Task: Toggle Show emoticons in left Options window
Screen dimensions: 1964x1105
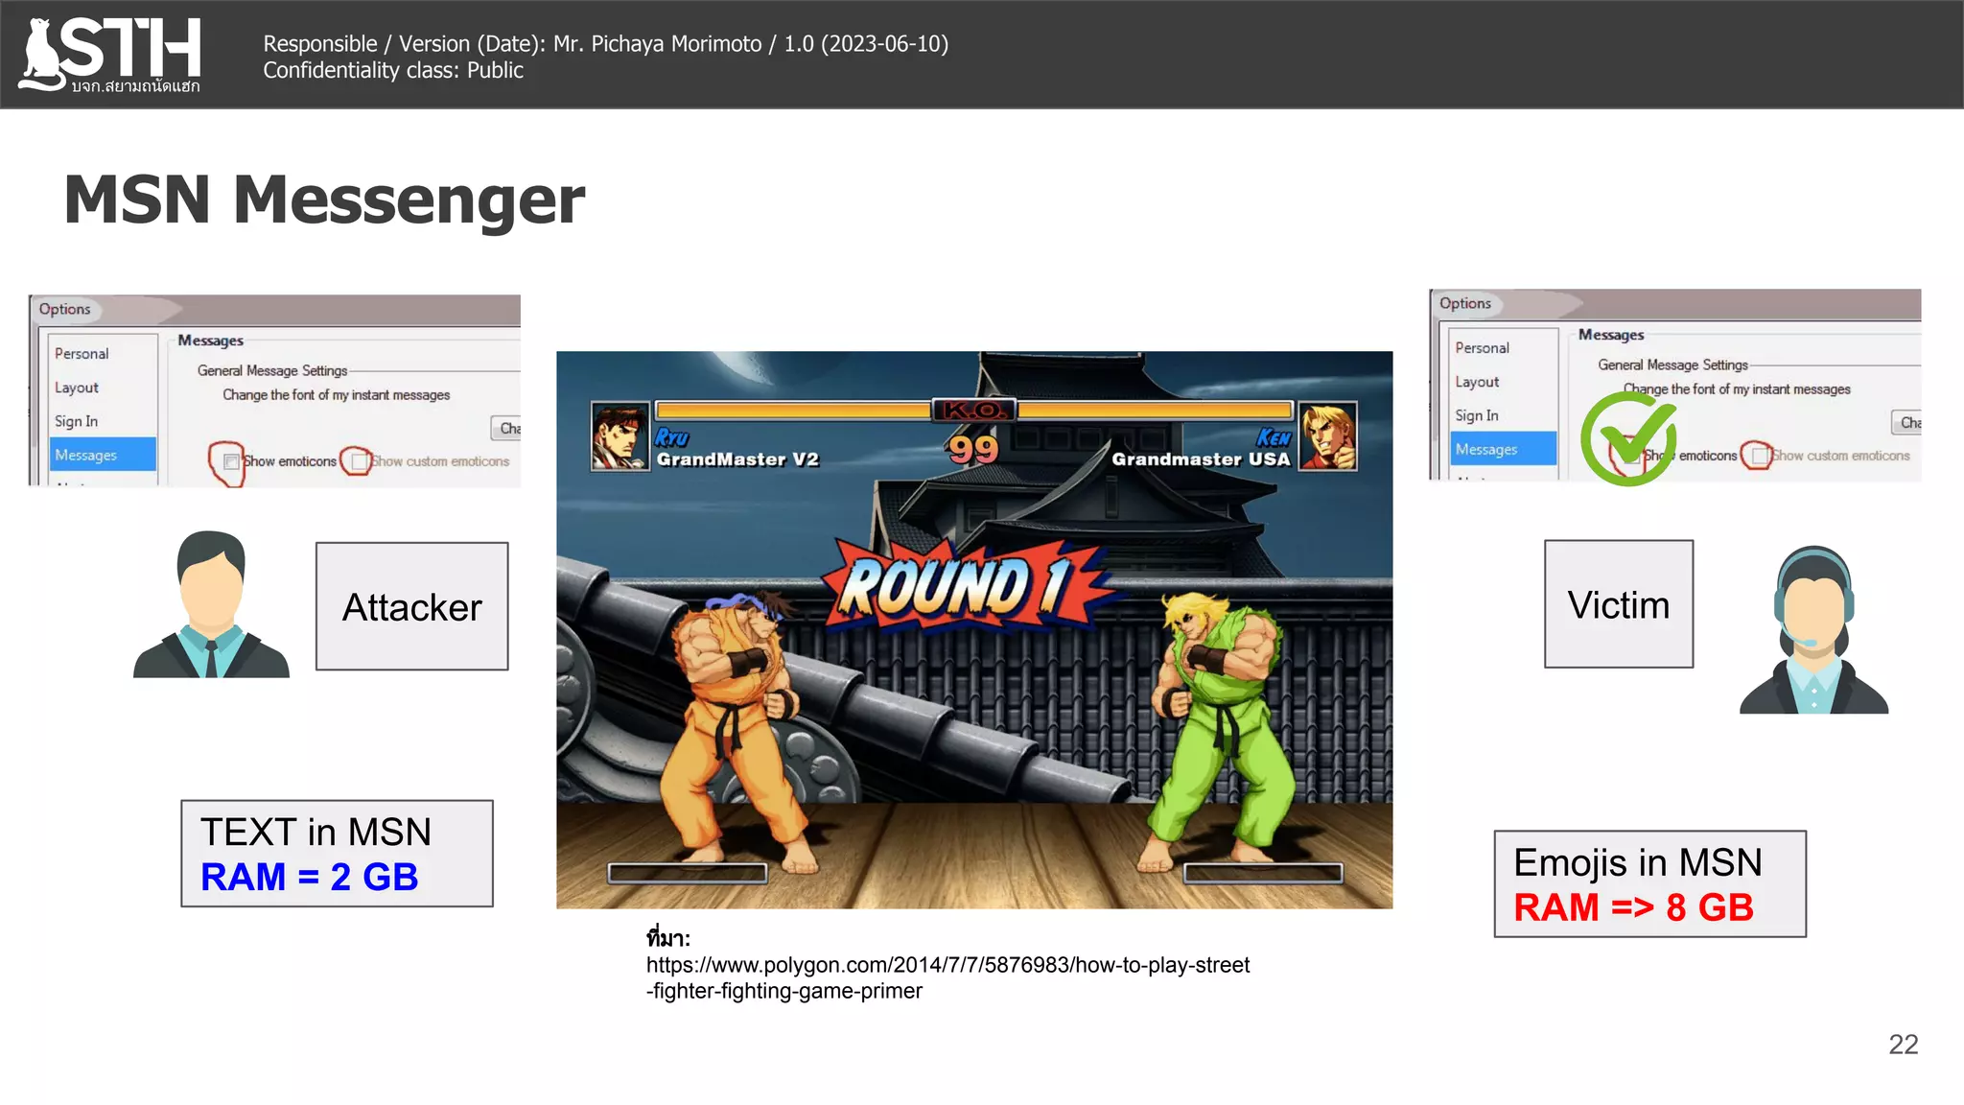Action: [x=231, y=461]
